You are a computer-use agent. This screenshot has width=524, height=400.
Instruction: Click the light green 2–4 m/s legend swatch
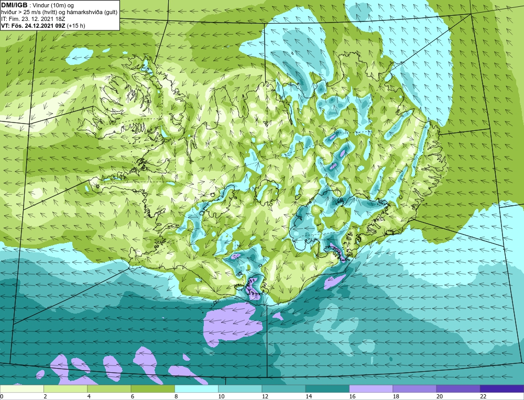[65, 388]
